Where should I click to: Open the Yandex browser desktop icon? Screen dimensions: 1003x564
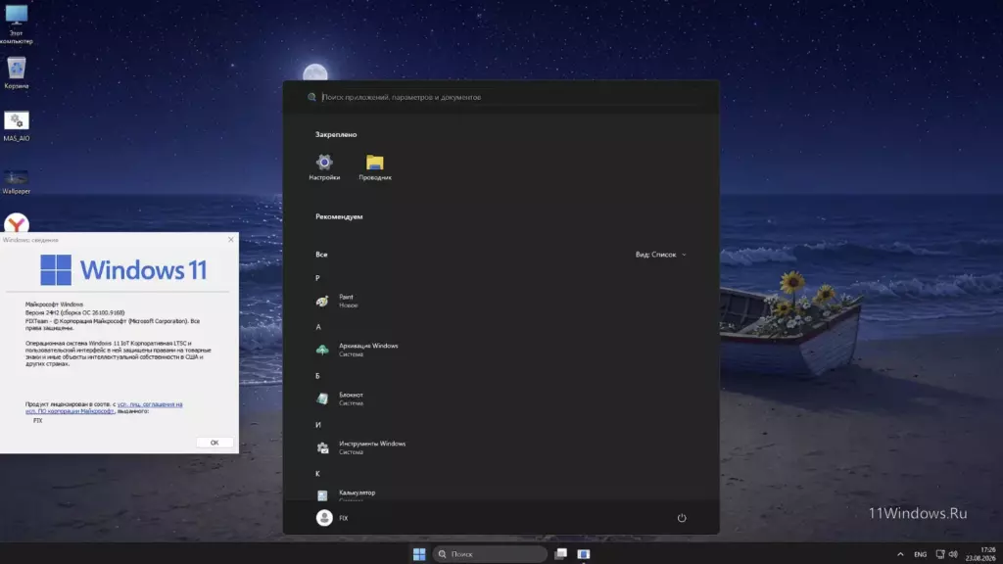click(x=17, y=224)
